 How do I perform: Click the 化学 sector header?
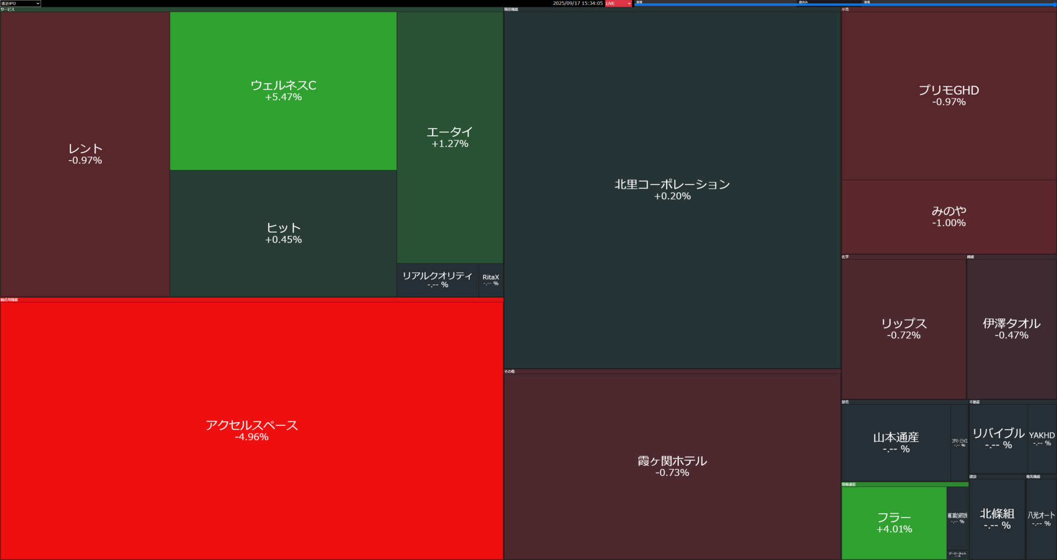pos(903,257)
